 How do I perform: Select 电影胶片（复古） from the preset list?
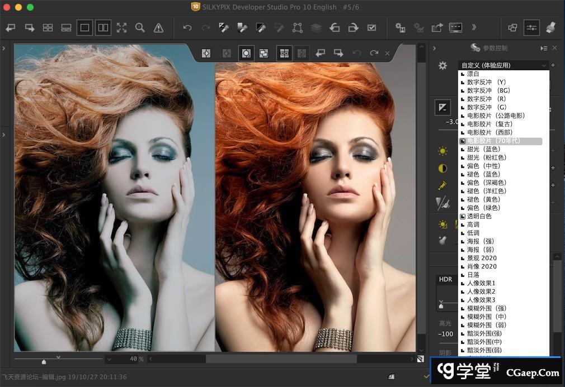pos(490,124)
